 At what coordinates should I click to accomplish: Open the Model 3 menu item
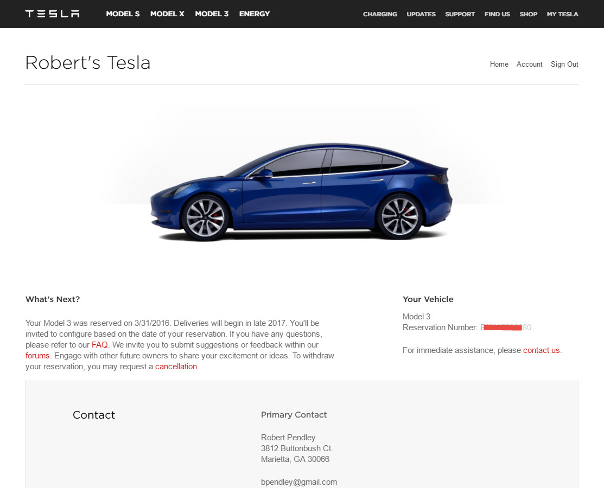[212, 14]
